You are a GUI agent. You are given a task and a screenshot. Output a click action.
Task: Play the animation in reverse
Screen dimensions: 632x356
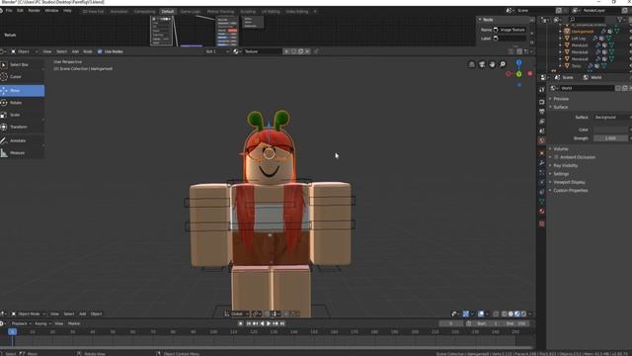[x=262, y=323]
